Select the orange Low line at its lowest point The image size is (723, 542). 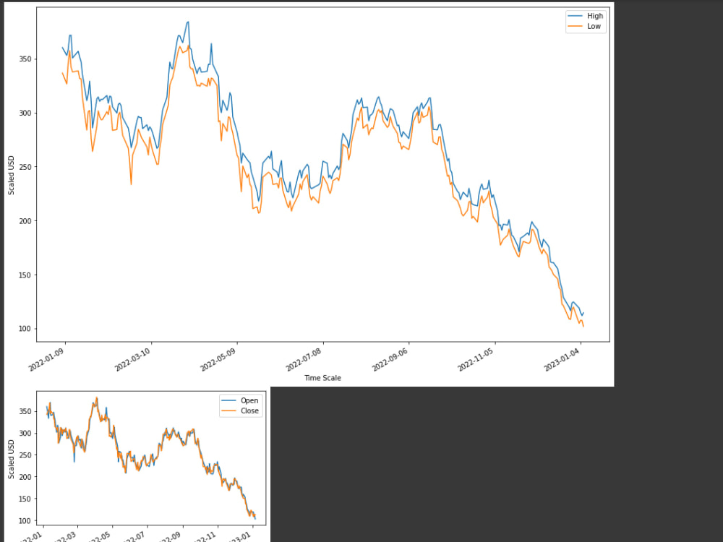[x=583, y=327]
